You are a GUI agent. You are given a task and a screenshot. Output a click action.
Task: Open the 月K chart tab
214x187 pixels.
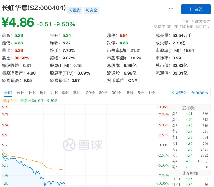(x=54, y=93)
